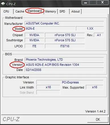Click the BIOS Brand label
This screenshot has width=110, height=125.
click(18, 60)
